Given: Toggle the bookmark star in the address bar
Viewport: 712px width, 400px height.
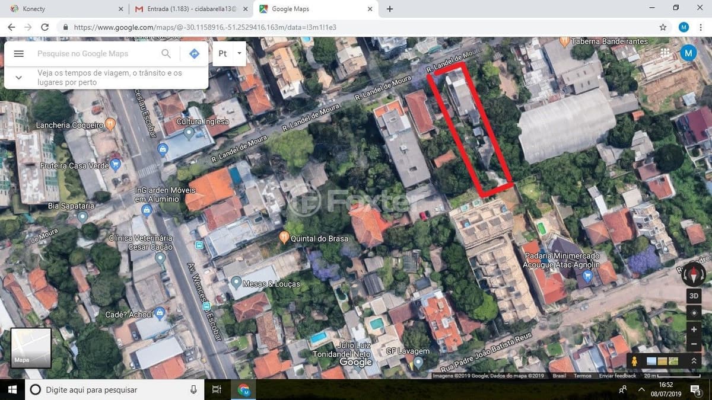Looking at the screenshot, I should [x=663, y=27].
